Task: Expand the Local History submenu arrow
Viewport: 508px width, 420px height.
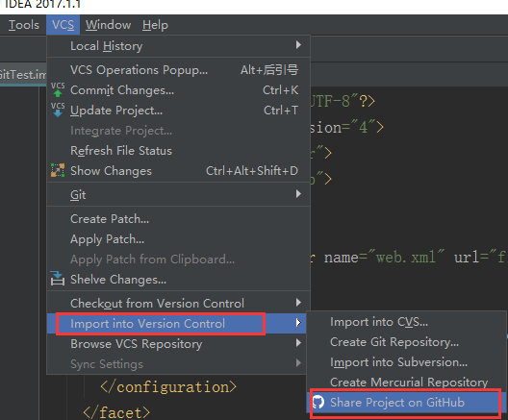Action: tap(298, 44)
